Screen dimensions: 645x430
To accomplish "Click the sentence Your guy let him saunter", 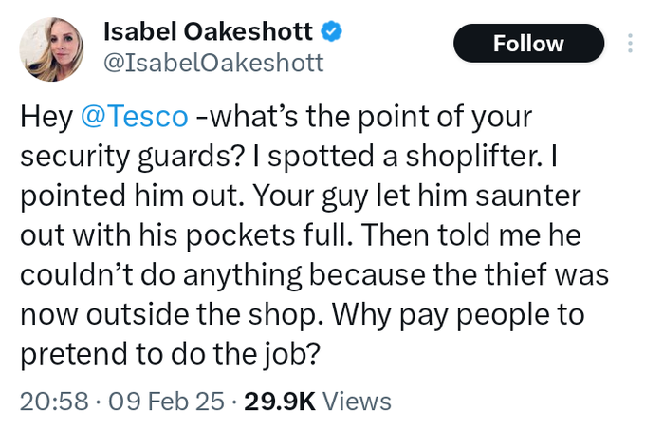I will pos(416,196).
